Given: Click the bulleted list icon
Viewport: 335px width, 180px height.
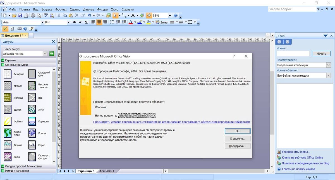Looking at the screenshot, I should [x=112, y=22].
